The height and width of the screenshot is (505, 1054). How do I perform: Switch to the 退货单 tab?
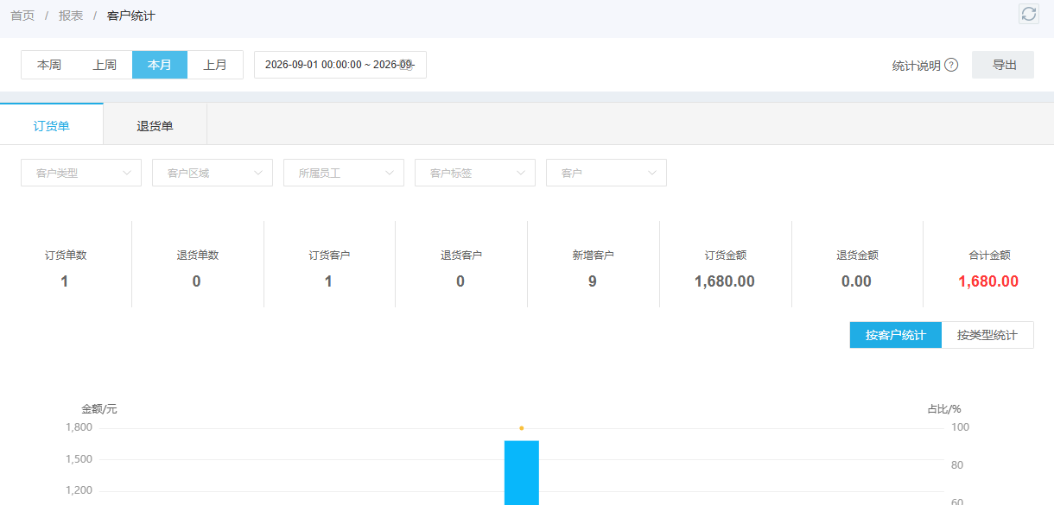[156, 124]
